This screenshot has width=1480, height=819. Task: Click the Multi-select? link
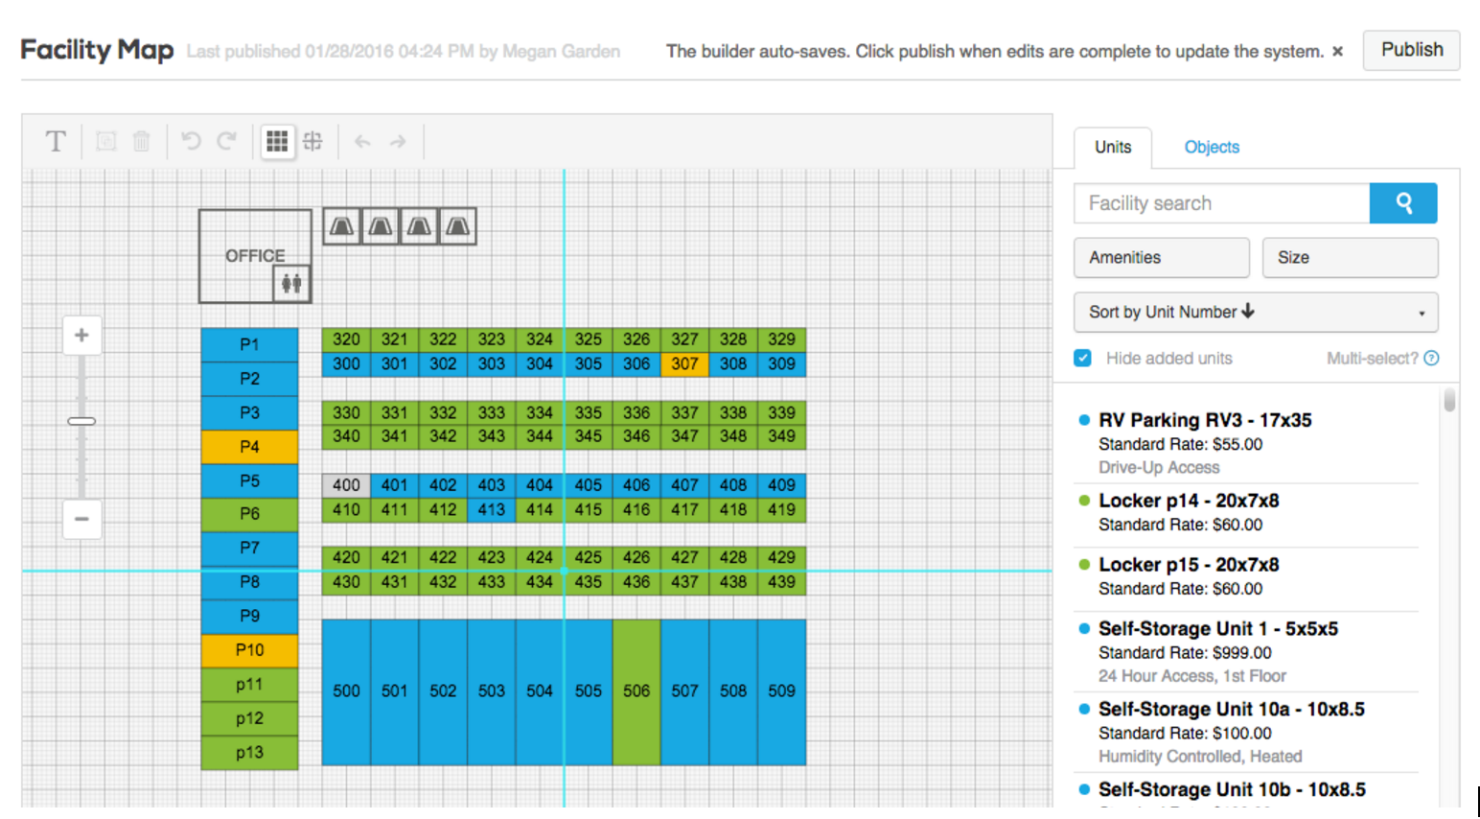point(1372,359)
